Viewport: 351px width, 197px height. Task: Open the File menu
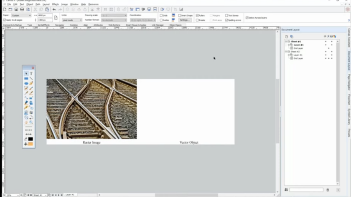(x=9, y=4)
